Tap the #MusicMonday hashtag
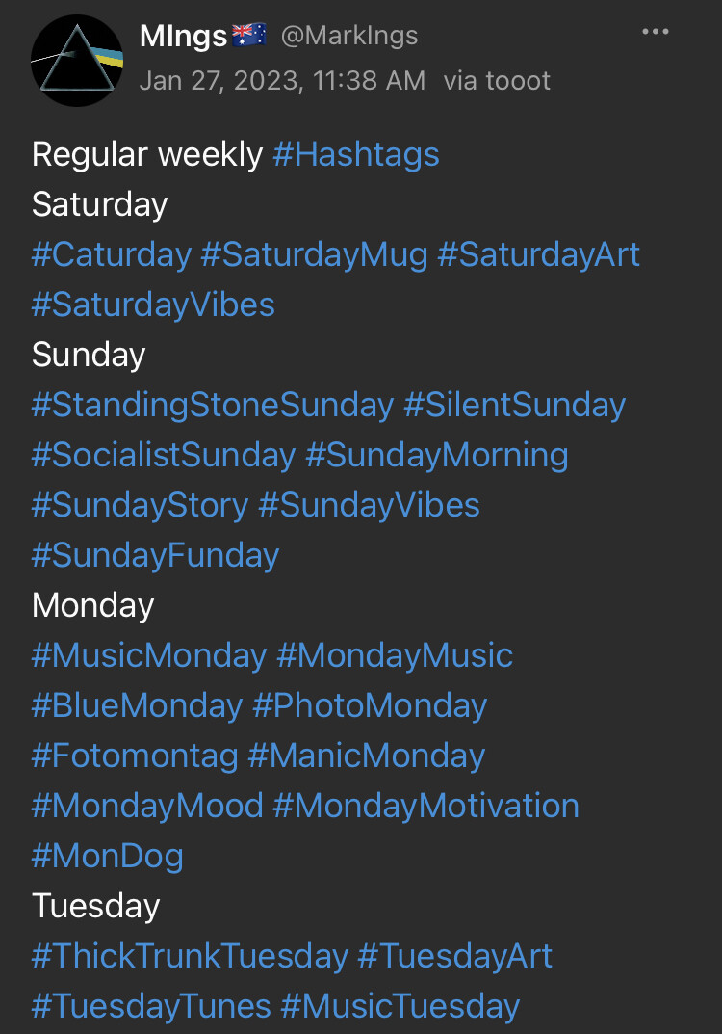The width and height of the screenshot is (722, 1034). click(149, 655)
